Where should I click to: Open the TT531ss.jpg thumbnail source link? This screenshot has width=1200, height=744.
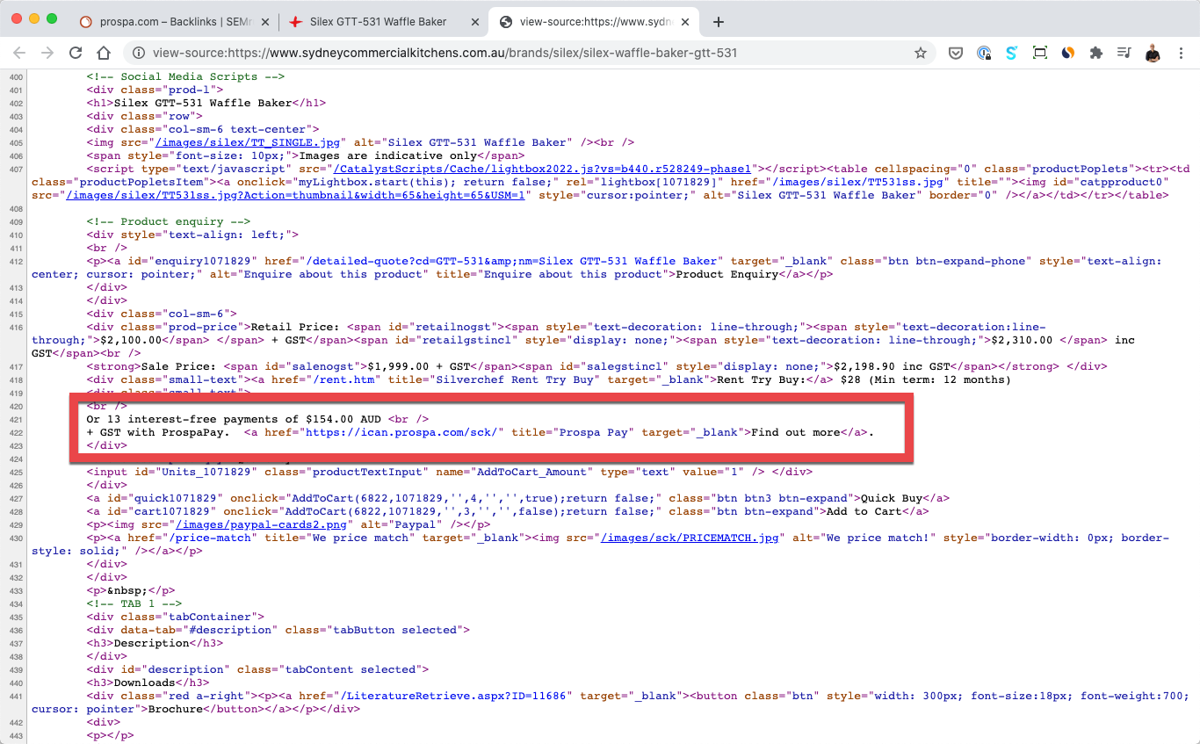pyautogui.click(x=295, y=195)
